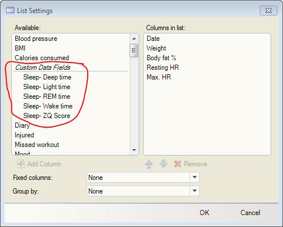
Task: Select Body fat % column entry
Action: tap(161, 58)
